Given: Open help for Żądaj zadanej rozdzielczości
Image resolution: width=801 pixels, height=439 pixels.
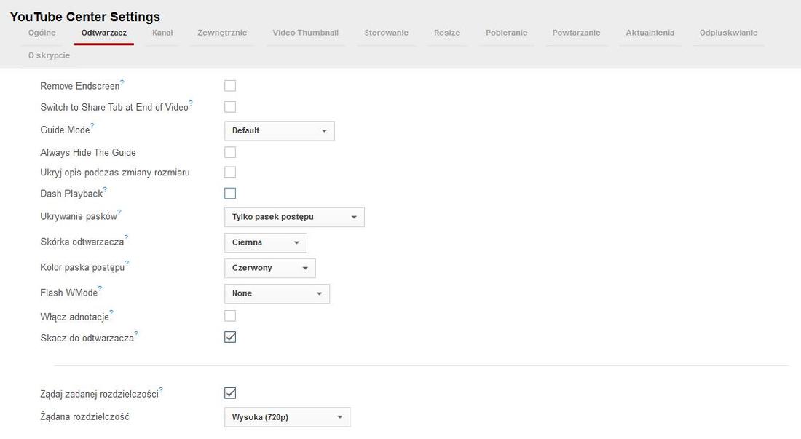Looking at the screenshot, I should click(161, 389).
